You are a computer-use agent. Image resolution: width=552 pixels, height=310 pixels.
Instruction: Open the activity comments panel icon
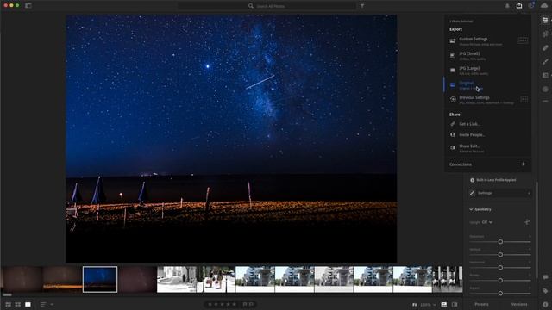545,277
